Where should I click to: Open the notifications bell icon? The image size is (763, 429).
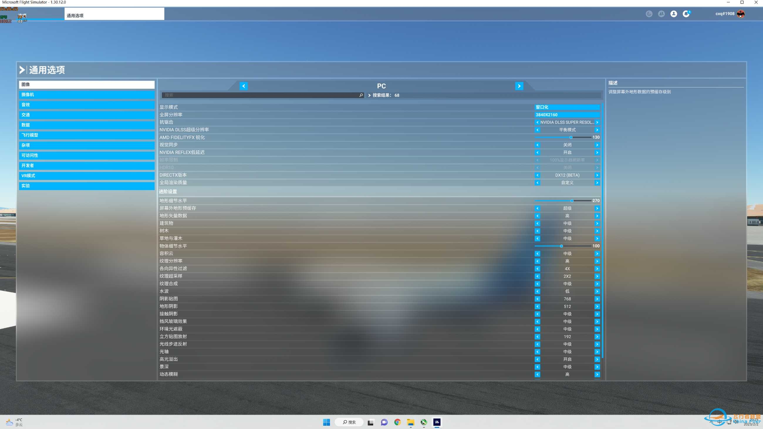[x=686, y=13]
